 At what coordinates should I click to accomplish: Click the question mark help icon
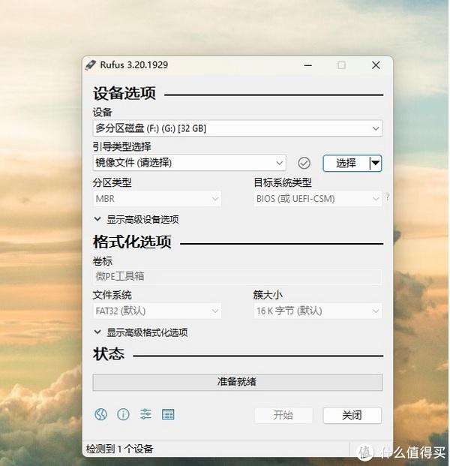pyautogui.click(x=387, y=197)
